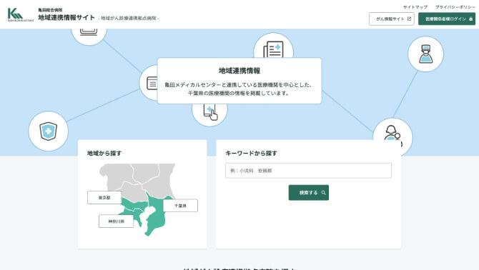The width and height of the screenshot is (479, 270).
Task: Click the 検索する button
Action: [x=309, y=193]
